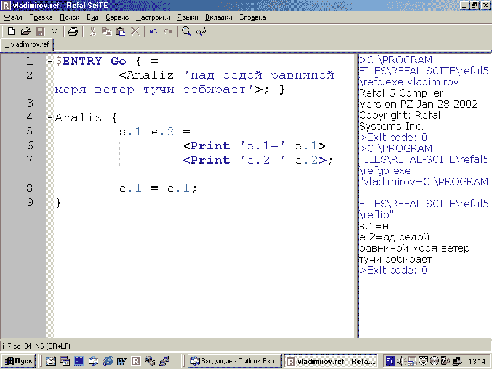Image resolution: width=492 pixels, height=369 pixels.
Task: Copy selection using the copy icon
Action: tap(106, 31)
